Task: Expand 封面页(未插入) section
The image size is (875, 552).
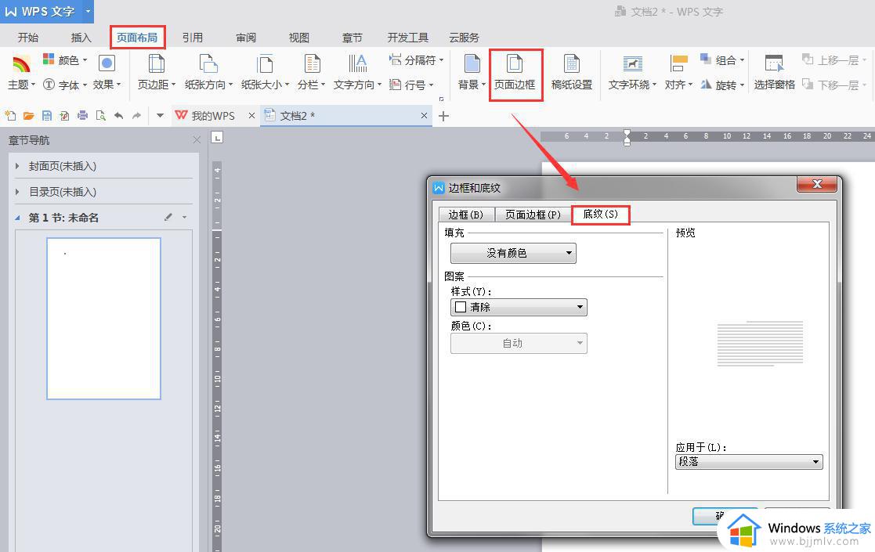Action: (x=17, y=166)
